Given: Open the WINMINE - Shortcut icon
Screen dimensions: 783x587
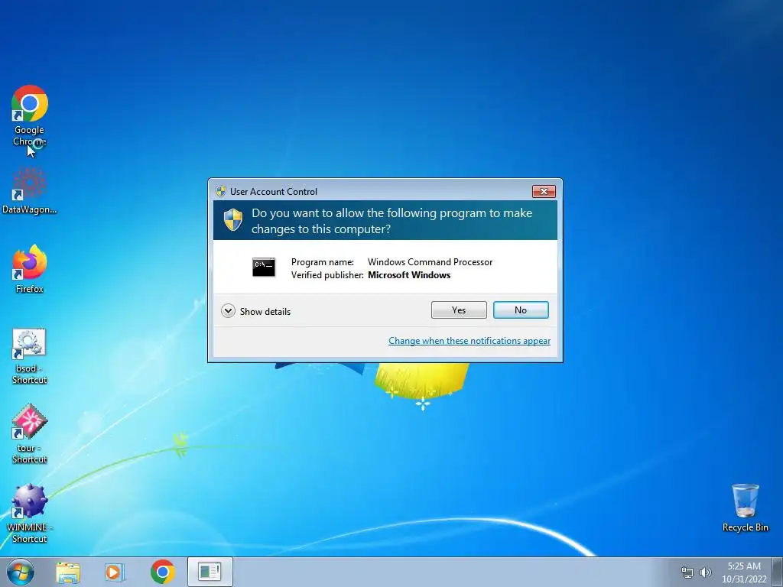Looking at the screenshot, I should point(30,513).
